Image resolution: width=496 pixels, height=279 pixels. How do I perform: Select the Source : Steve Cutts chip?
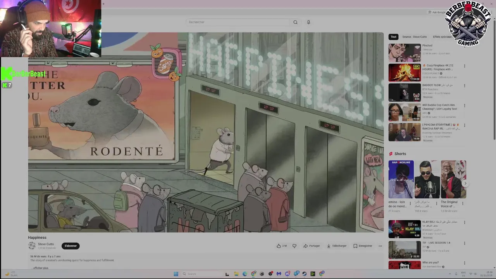point(414,37)
